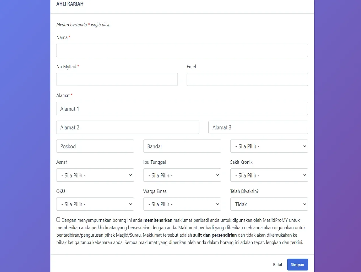Change the Telah Divaksin selection
This screenshot has height=272, width=361.
click(x=269, y=204)
